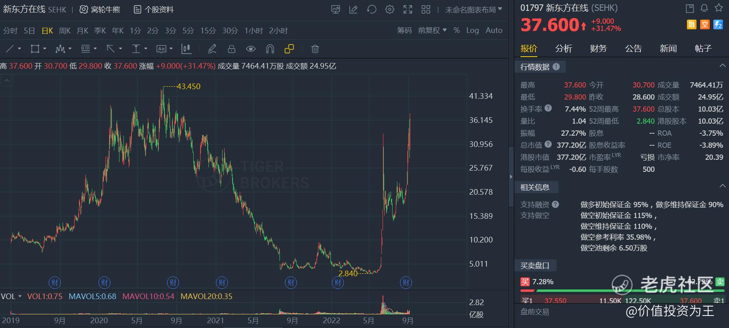Click the orange 空 short-sell badge
Screen dimensions: 729x328
pos(705,25)
